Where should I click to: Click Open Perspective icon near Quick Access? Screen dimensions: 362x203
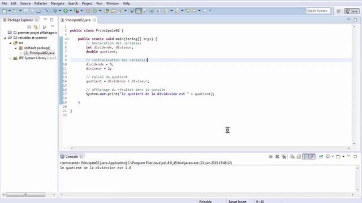coord(338,11)
